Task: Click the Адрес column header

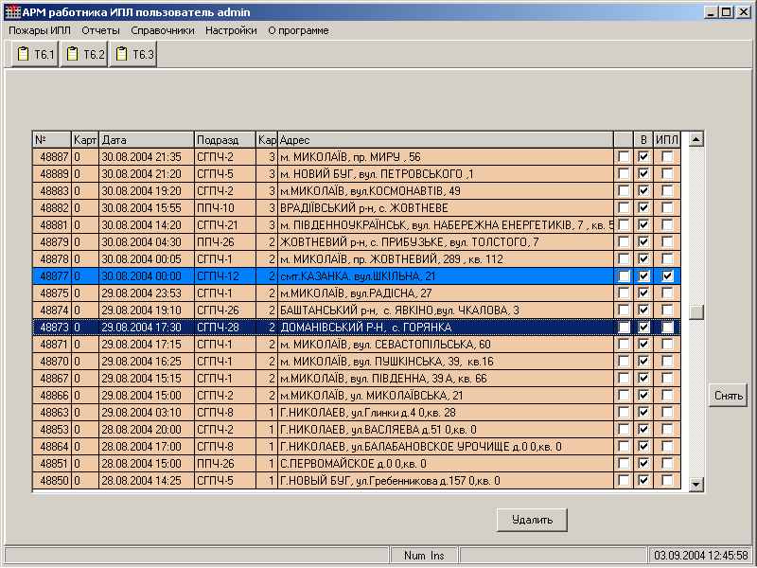Action: 446,139
